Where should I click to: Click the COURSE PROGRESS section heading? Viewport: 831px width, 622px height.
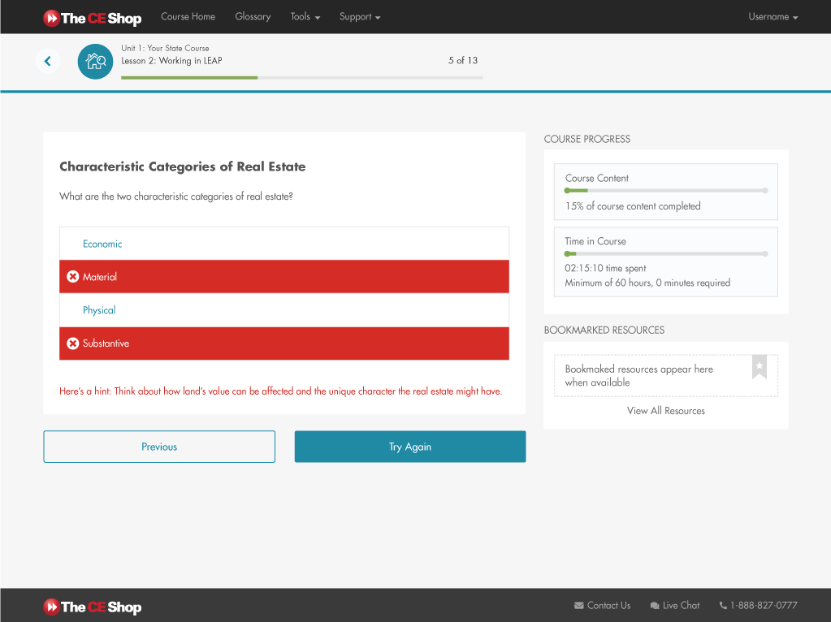tap(587, 140)
